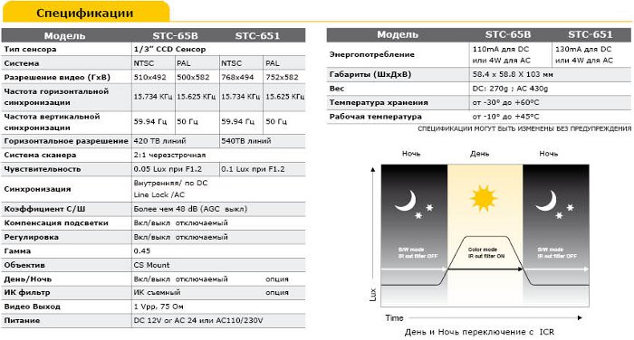
Task: Click the Color mode IR cut filter ON label
Action: [x=486, y=253]
